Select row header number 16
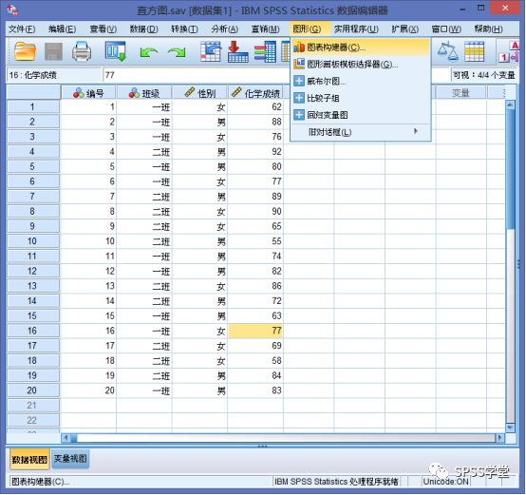This screenshot has width=526, height=495. tap(33, 331)
